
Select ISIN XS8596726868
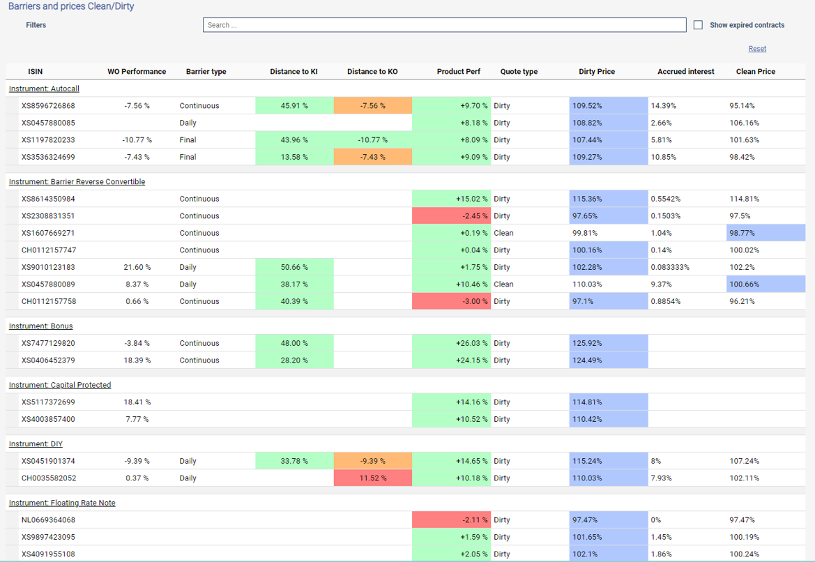(48, 105)
